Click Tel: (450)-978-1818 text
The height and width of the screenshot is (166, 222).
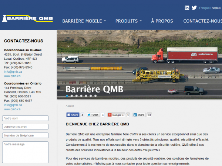tap(17, 63)
